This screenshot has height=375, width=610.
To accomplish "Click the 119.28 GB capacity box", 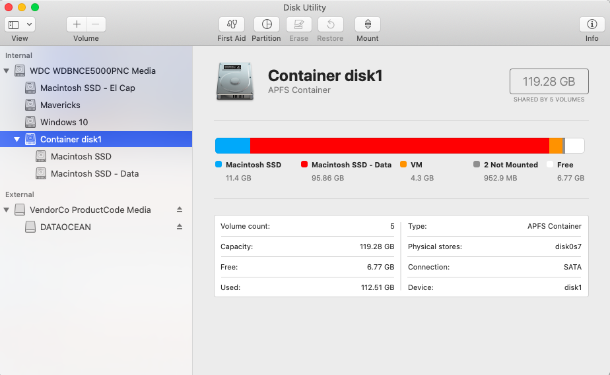I will click(x=549, y=82).
